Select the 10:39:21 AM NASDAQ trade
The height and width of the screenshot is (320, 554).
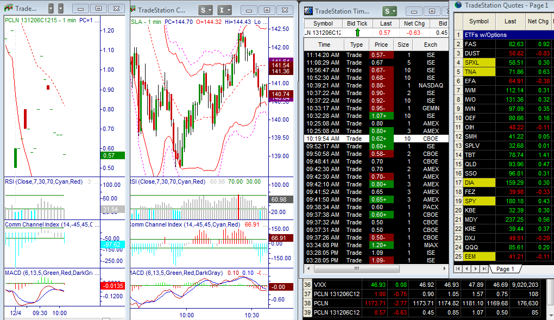click(x=376, y=86)
